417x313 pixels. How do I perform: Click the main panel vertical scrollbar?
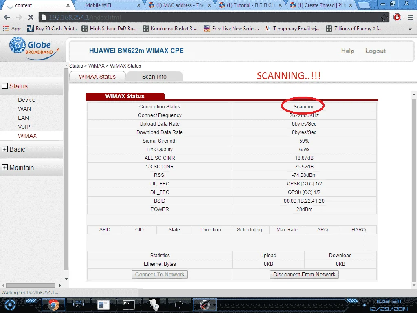414,190
